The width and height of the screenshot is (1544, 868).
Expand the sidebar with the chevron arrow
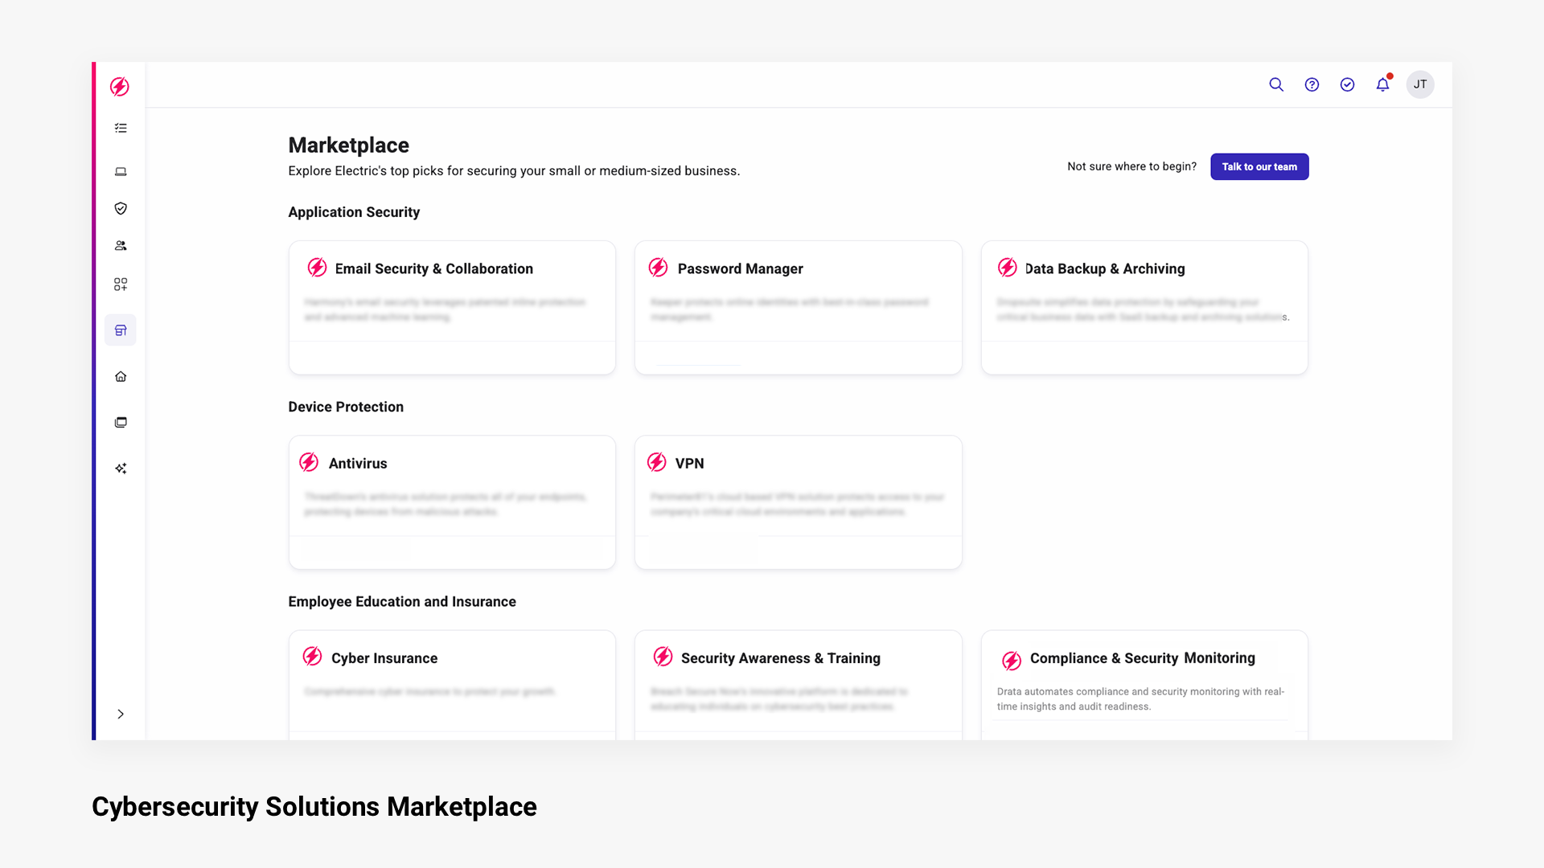point(121,714)
